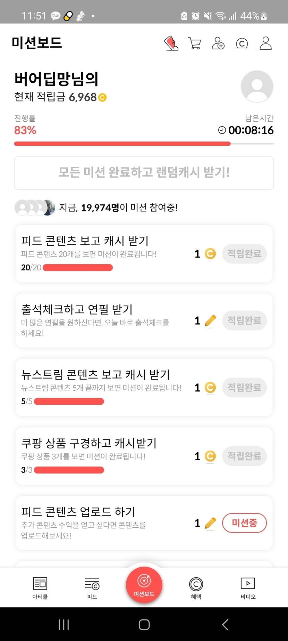Tap the Android recent apps button
Viewport: 288px width, 641px height.
coord(64,624)
